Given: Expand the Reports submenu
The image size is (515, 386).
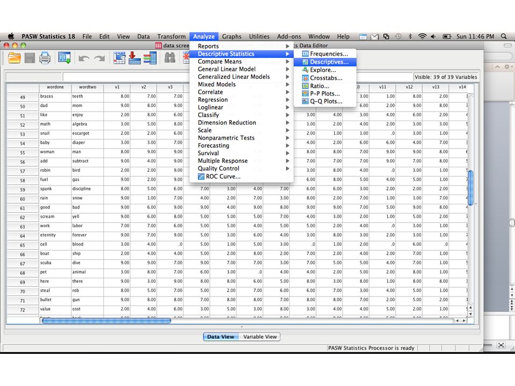Looking at the screenshot, I should tap(241, 46).
